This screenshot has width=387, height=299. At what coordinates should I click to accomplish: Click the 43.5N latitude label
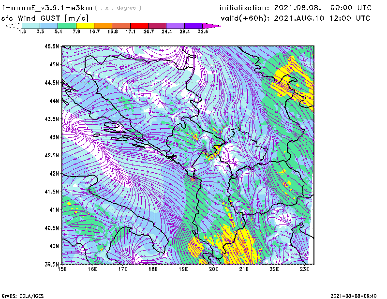(x=52, y=119)
